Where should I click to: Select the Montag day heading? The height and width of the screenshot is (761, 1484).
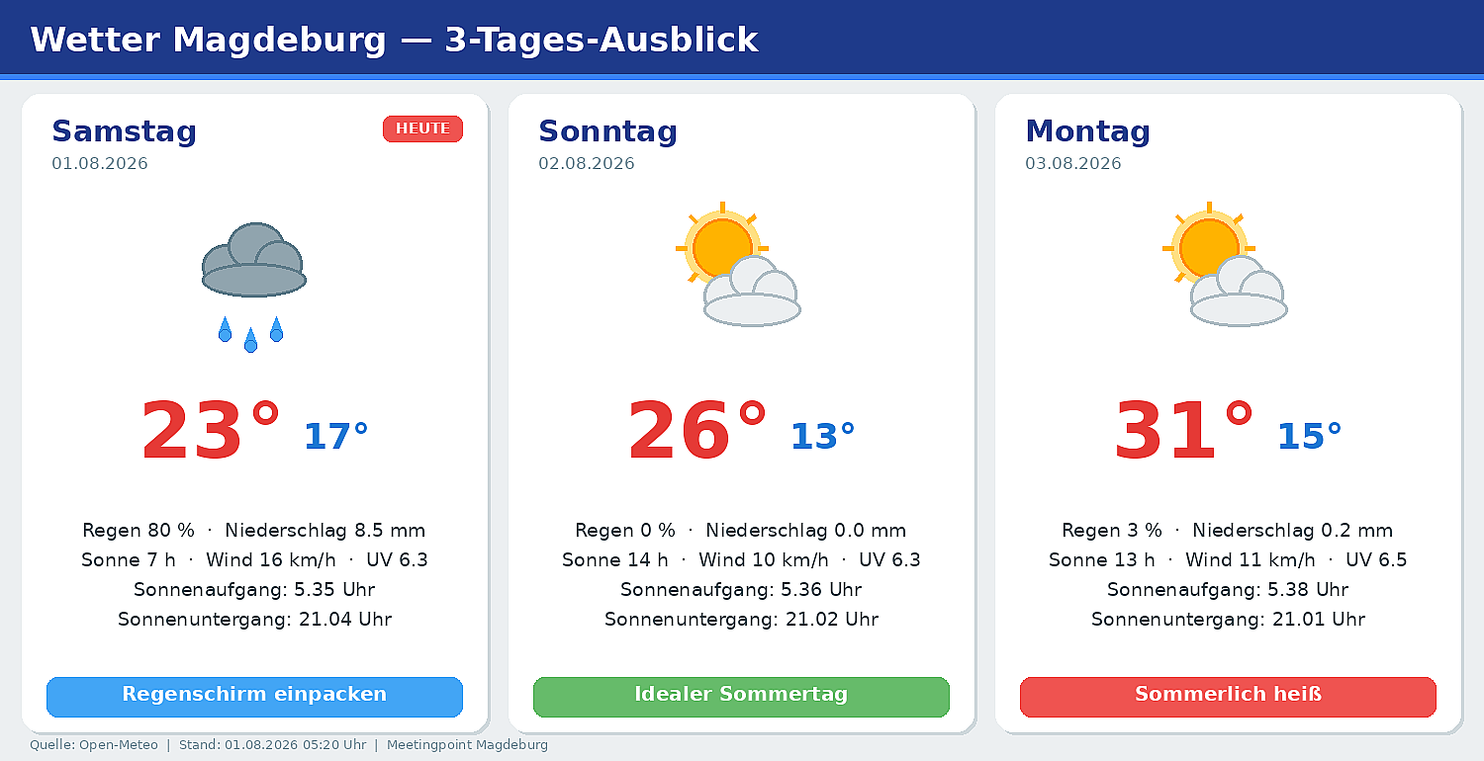coord(1087,131)
